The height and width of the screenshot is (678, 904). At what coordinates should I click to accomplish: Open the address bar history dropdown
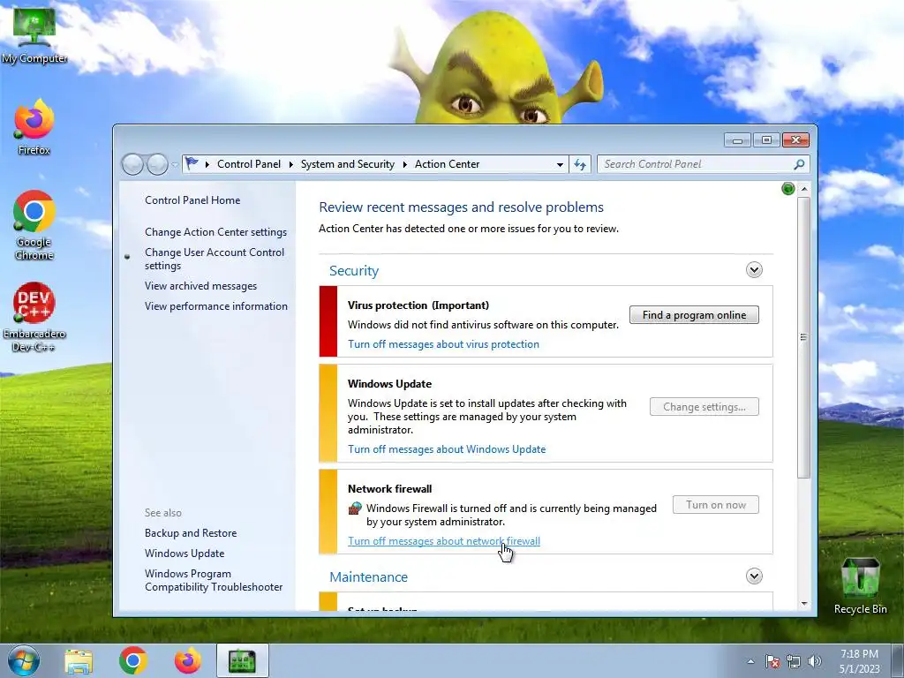(560, 164)
